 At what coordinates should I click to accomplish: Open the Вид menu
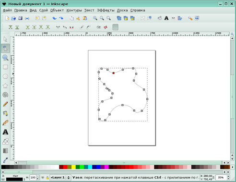(x=33, y=10)
